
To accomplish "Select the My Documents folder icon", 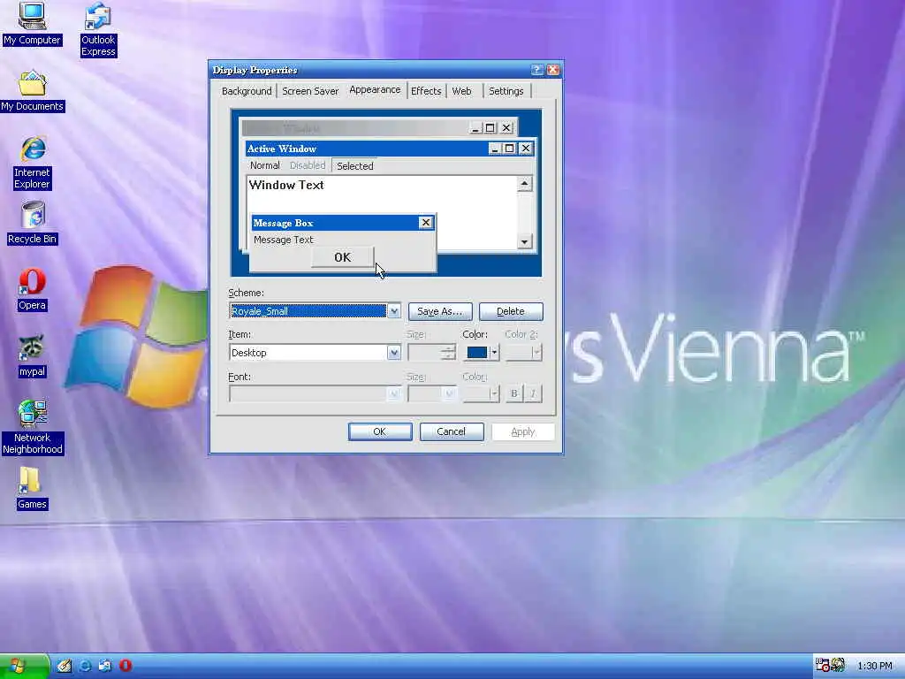I will 32,91.
